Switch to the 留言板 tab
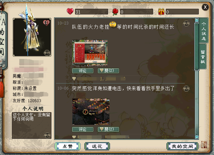 (203, 57)
